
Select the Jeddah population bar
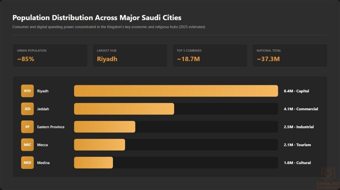click(124, 109)
